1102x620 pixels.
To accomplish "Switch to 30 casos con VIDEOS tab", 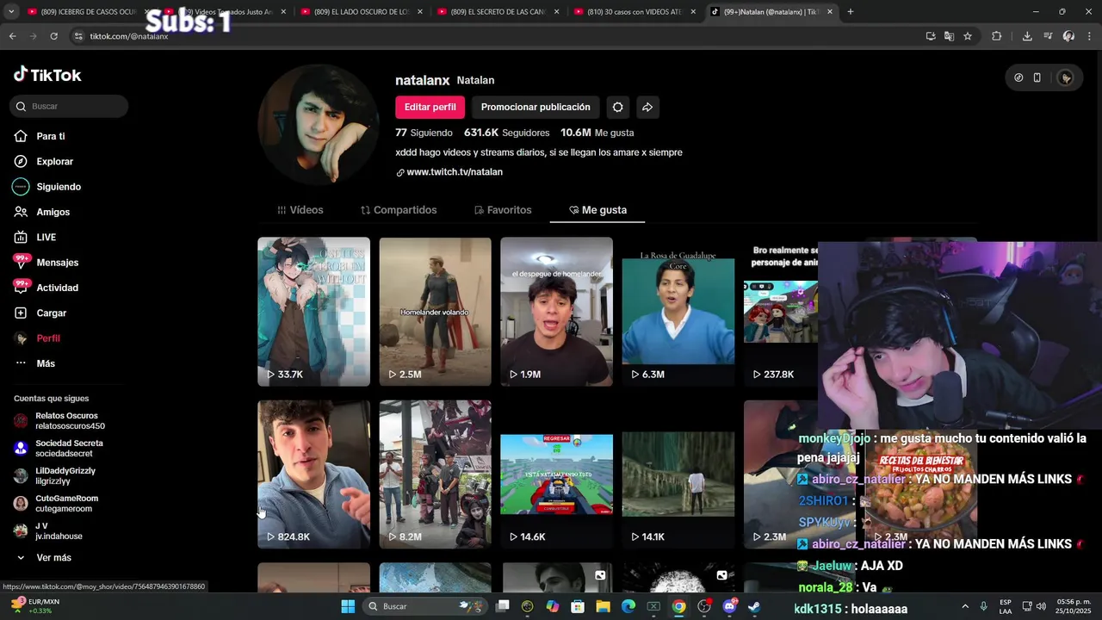I will (x=635, y=12).
